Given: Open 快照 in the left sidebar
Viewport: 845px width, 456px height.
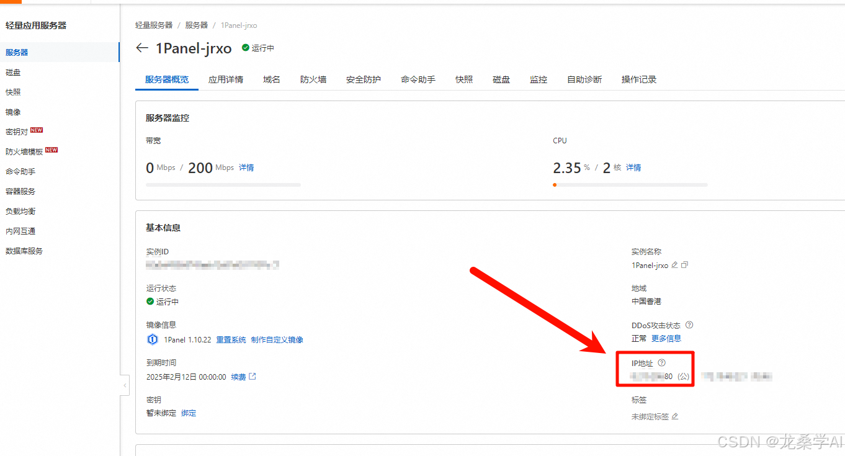Looking at the screenshot, I should coord(13,92).
